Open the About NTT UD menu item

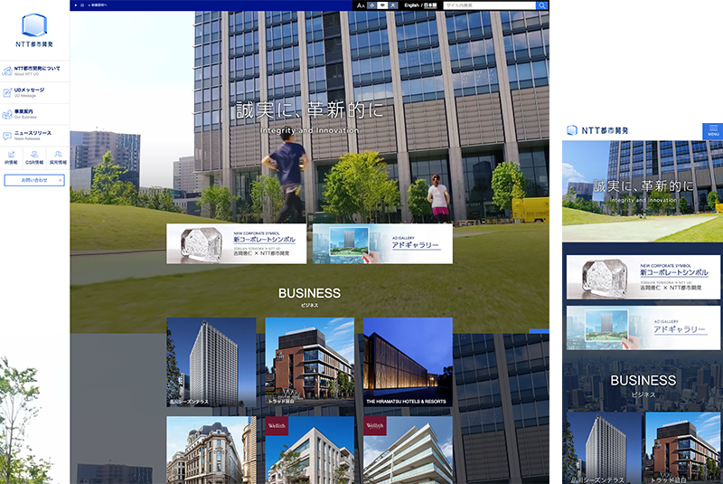pos(34,71)
